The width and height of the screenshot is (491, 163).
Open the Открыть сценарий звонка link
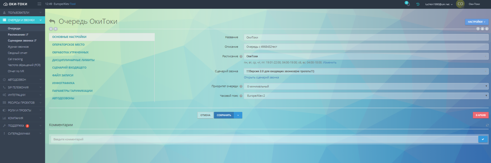261,77
